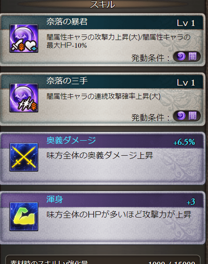
Task: Click the 奥義ダメージ skill heading
Action: [x=71, y=140]
